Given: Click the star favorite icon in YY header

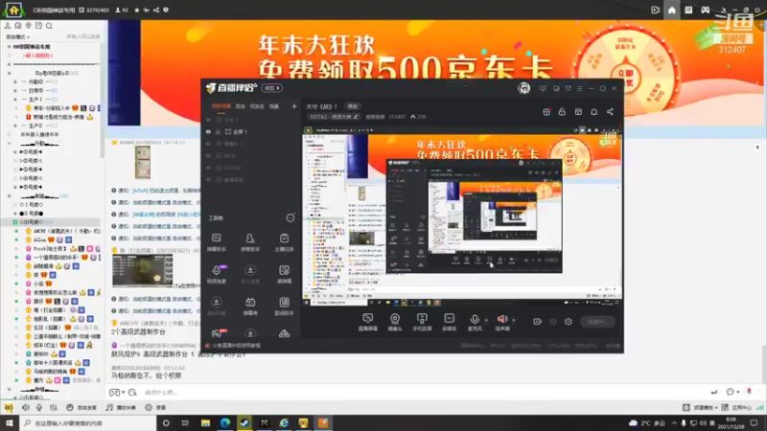Looking at the screenshot, I should (x=136, y=10).
